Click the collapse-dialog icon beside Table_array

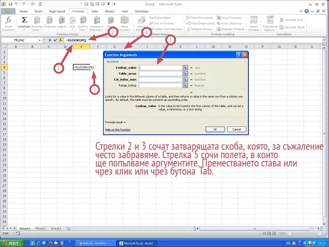pos(185,74)
